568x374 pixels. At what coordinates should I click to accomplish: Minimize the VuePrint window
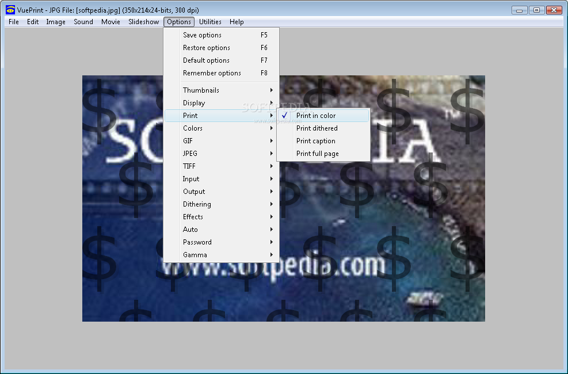[519, 10]
